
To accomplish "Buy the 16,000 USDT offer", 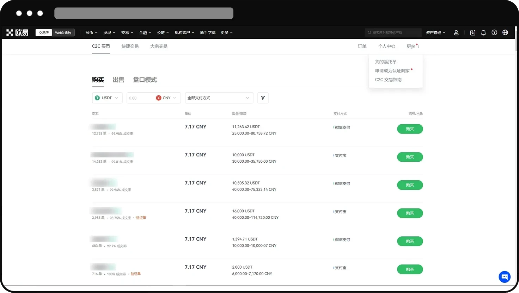I will click(410, 213).
